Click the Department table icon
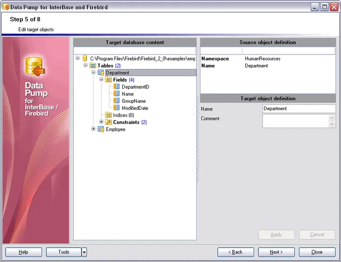 (101, 72)
